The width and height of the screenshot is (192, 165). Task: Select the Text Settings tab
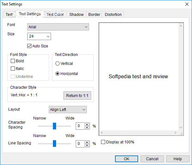click(x=30, y=14)
